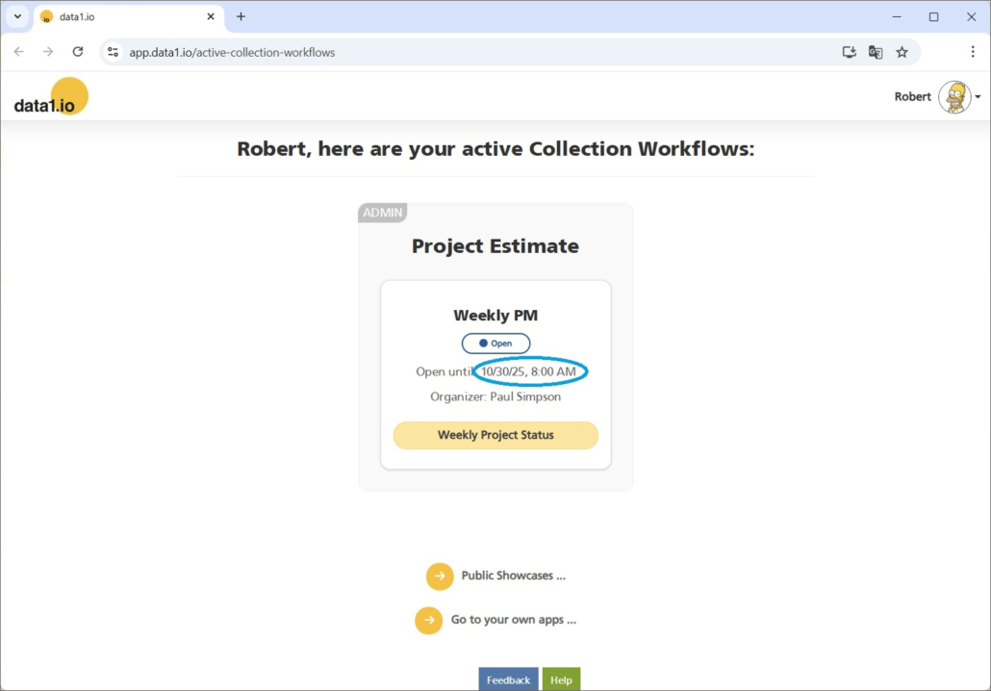Close the data1.io tab
Image resolution: width=991 pixels, height=691 pixels.
tap(211, 16)
